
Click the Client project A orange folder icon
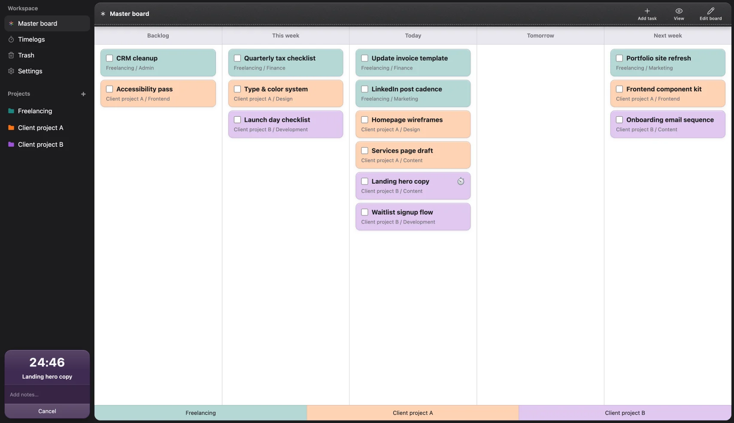click(11, 128)
